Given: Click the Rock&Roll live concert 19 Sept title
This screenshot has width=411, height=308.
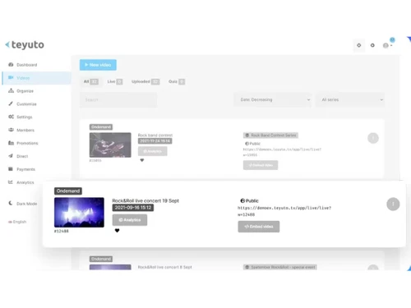Looking at the screenshot, I should 145,200.
